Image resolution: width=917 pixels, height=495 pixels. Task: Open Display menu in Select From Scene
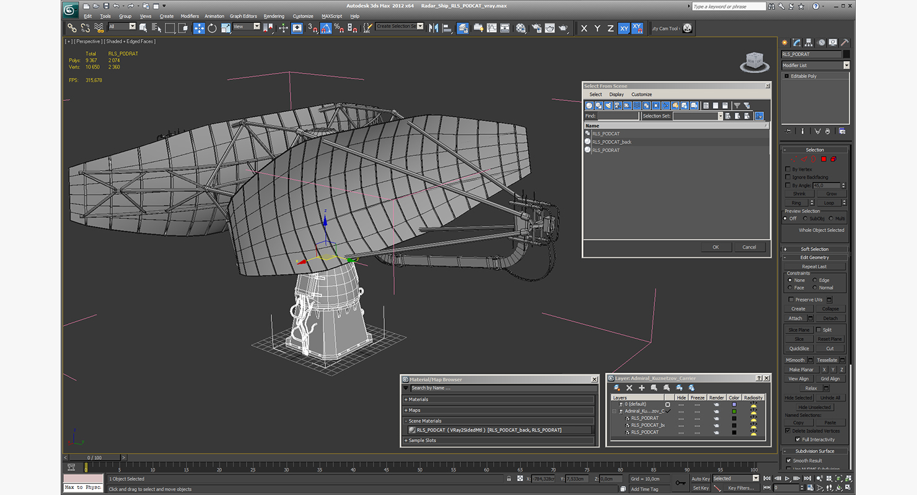coord(616,95)
